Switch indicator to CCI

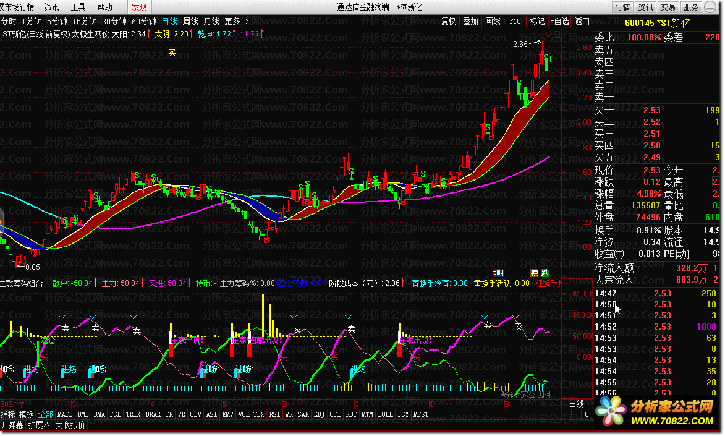pyautogui.click(x=335, y=414)
